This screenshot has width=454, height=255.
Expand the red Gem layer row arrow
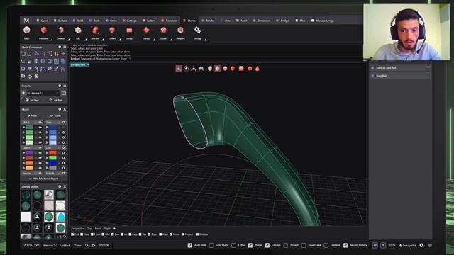(47, 153)
